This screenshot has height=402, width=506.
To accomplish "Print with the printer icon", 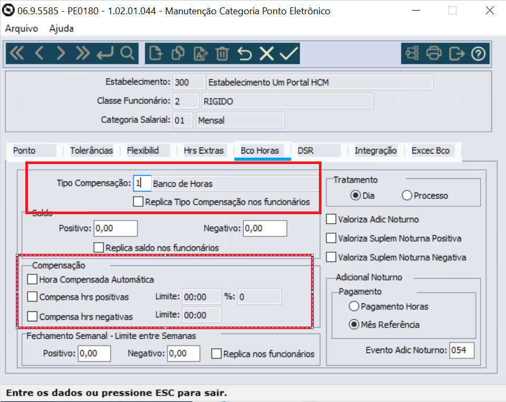I will [x=434, y=53].
